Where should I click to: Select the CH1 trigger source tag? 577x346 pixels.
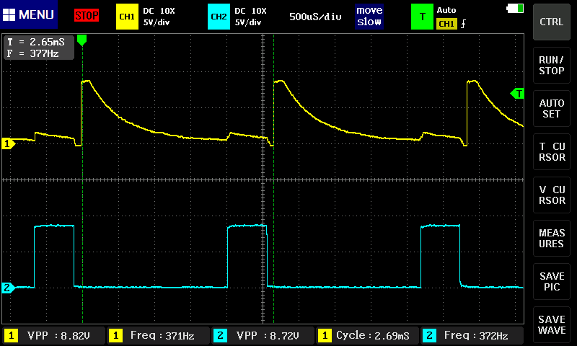pos(446,24)
